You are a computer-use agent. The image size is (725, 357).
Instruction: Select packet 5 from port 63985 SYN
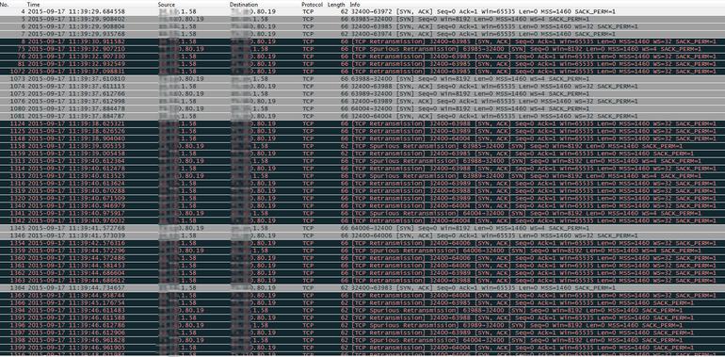click(x=362, y=19)
